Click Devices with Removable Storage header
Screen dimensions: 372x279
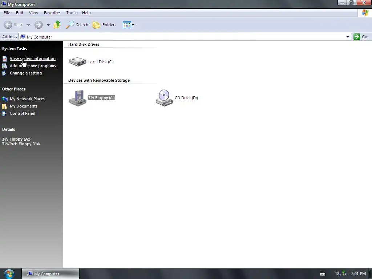99,80
